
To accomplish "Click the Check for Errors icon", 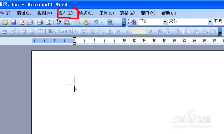I will tap(178, 31).
